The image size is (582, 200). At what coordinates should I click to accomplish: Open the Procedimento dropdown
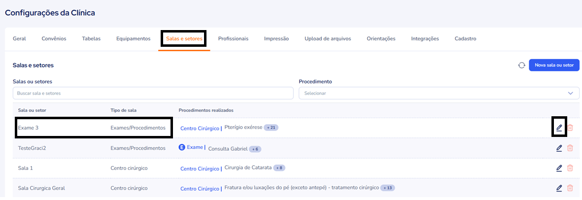[x=439, y=93]
